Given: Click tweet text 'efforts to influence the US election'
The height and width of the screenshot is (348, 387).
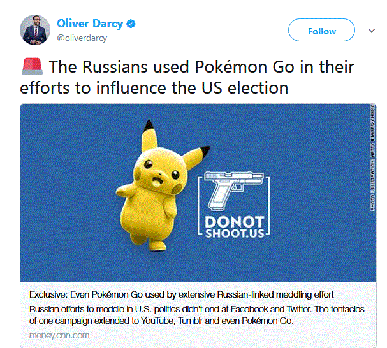Looking at the screenshot, I should click(155, 87).
